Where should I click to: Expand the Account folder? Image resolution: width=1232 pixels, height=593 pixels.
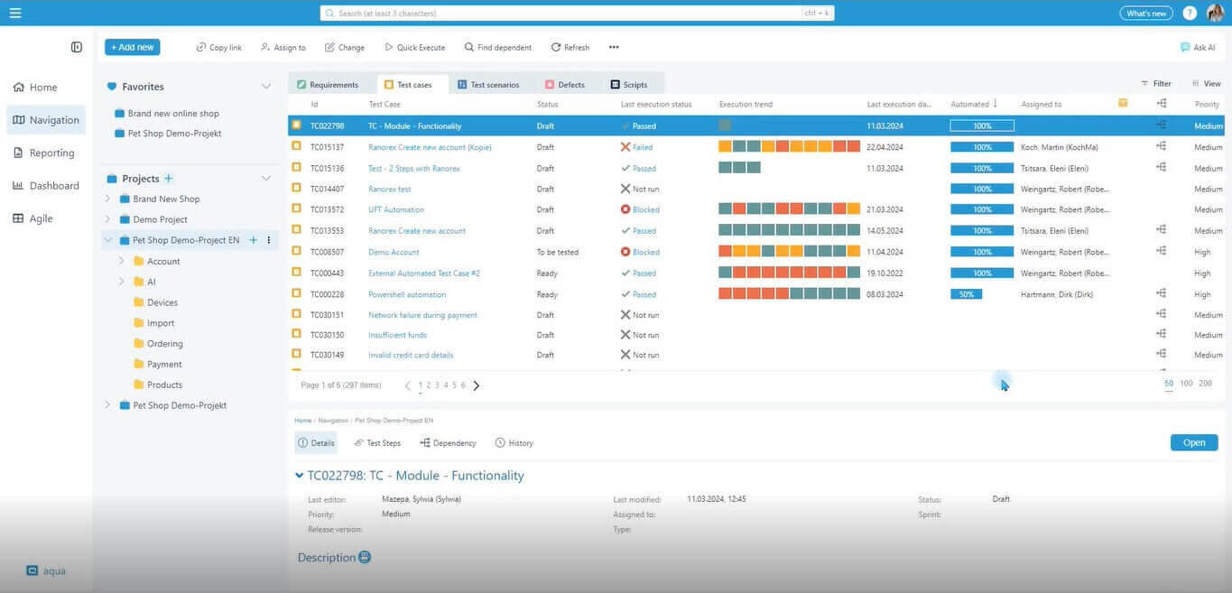[122, 261]
